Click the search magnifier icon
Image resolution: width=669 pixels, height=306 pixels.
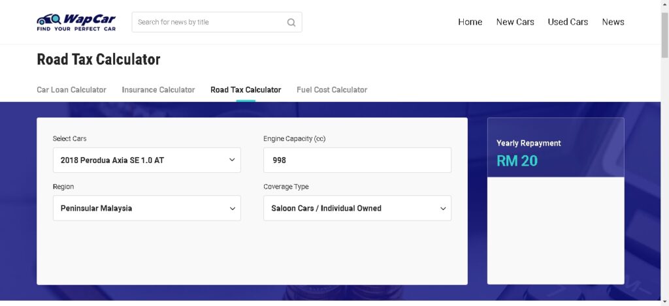[x=291, y=22]
